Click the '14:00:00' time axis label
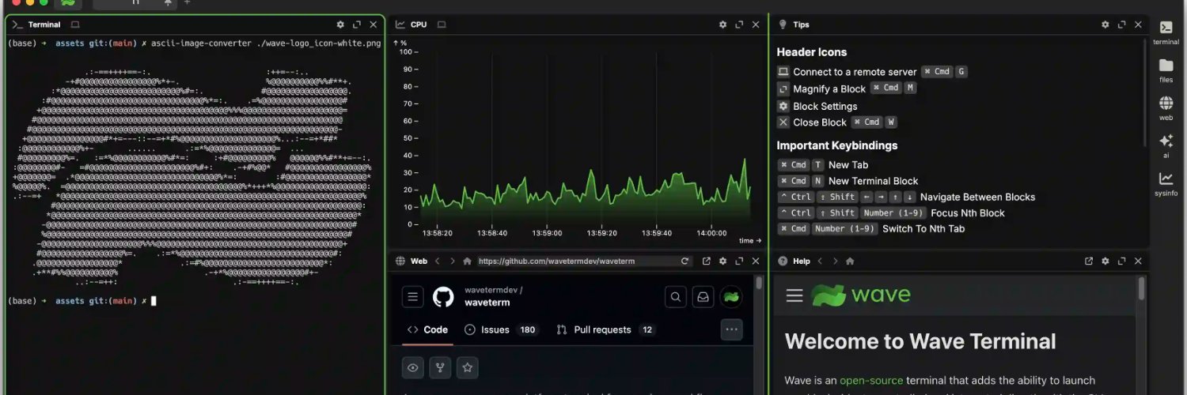Screen dimensions: 1187x395 point(711,233)
